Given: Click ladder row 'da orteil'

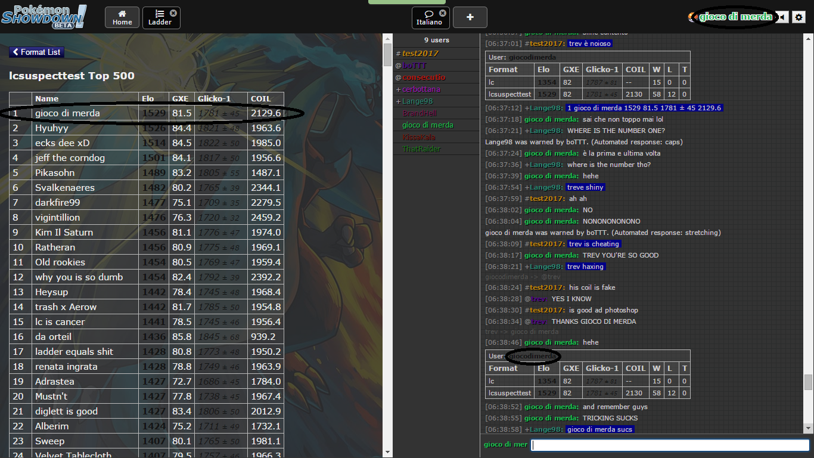Looking at the screenshot, I should [147, 337].
